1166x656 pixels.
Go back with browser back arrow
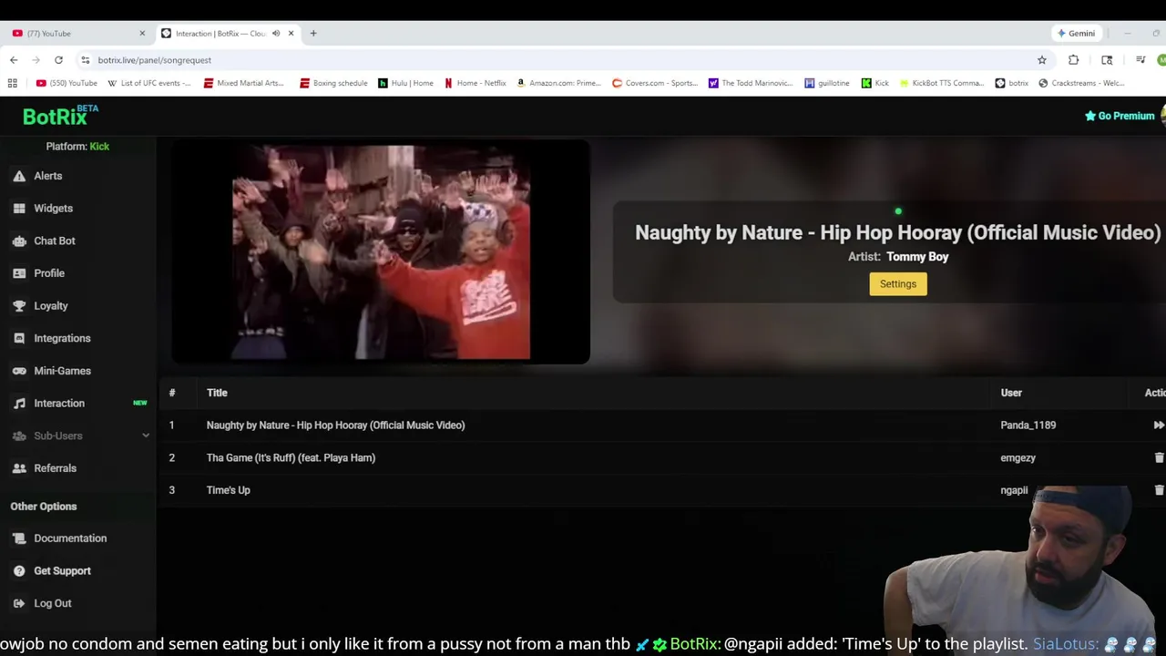point(14,60)
